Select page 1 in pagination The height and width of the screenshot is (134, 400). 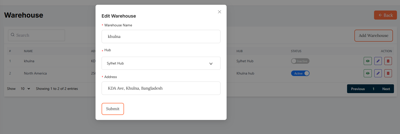coord(373,89)
